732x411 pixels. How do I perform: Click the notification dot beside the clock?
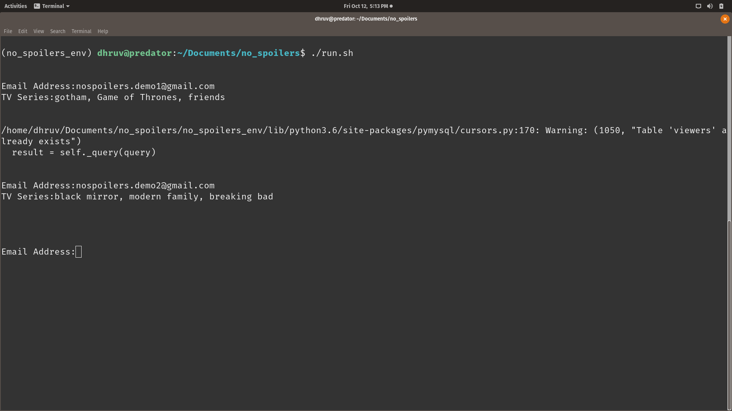(391, 6)
